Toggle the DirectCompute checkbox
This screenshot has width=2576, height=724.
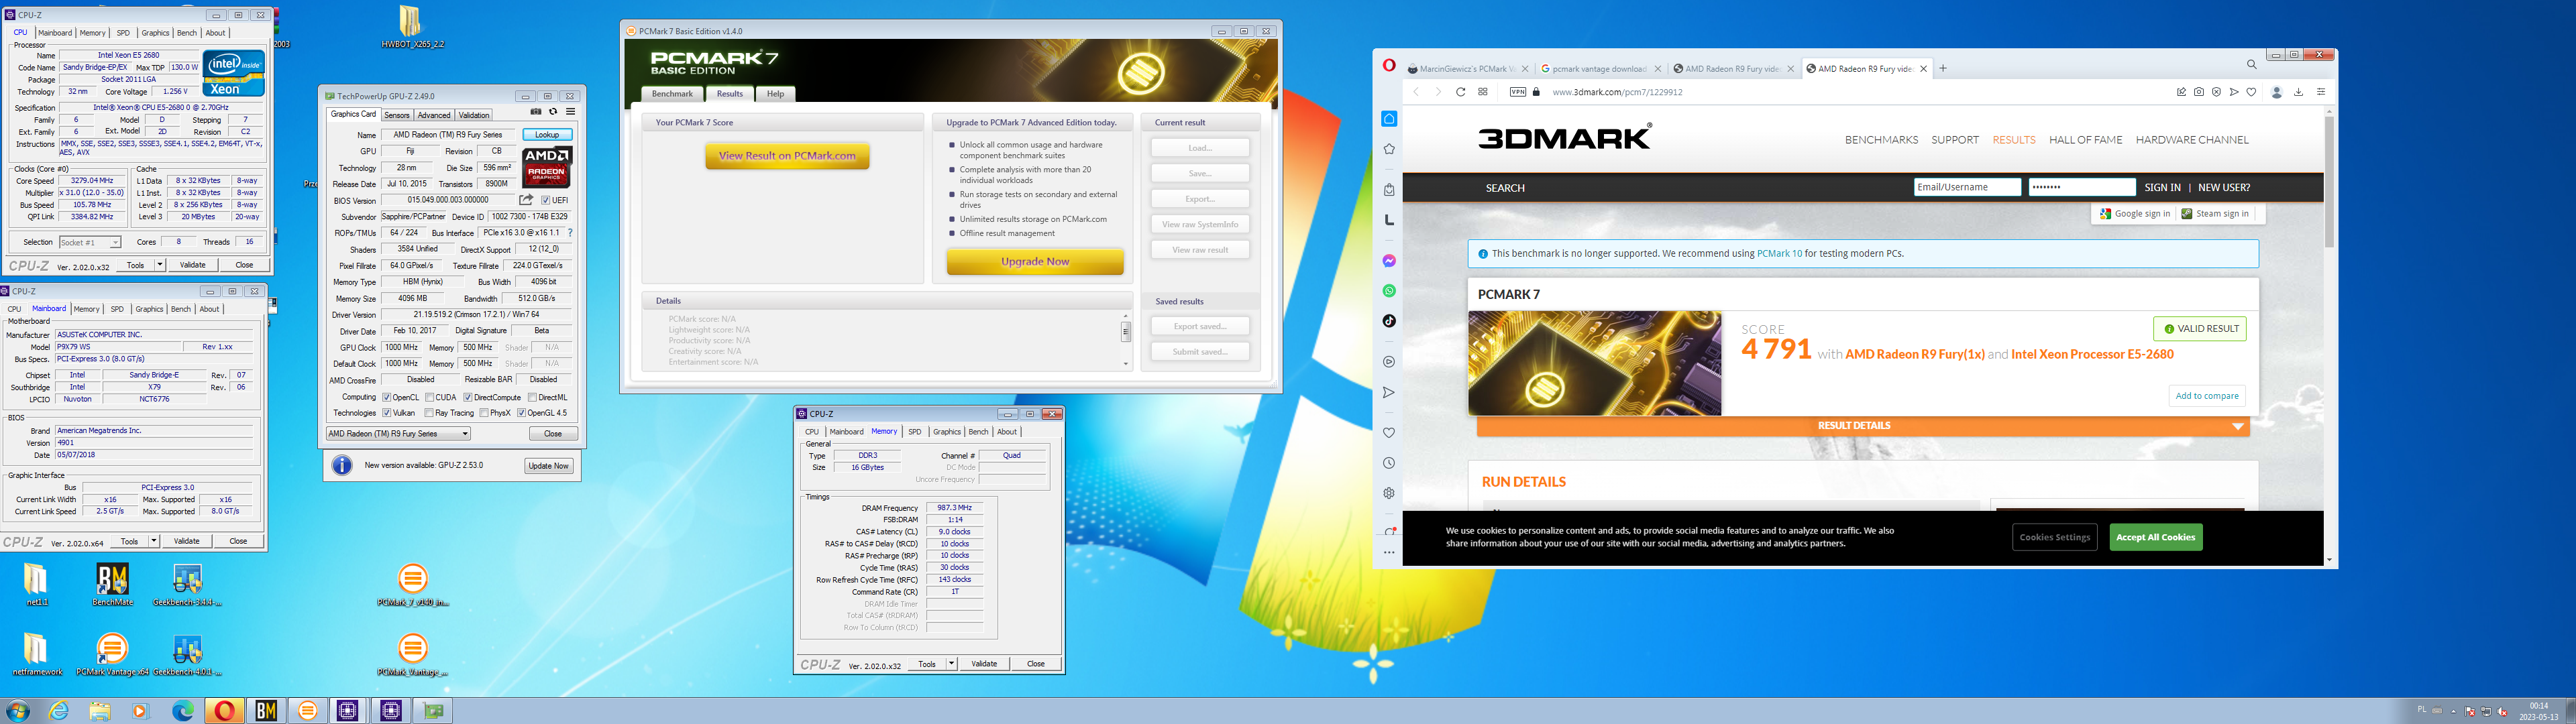coord(468,398)
